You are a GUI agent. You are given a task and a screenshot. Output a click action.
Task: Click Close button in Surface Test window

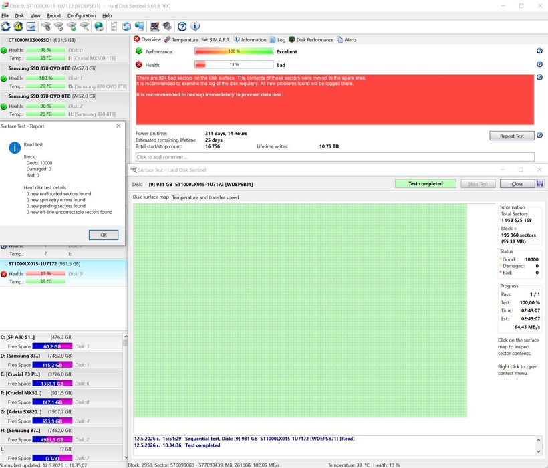(x=517, y=183)
